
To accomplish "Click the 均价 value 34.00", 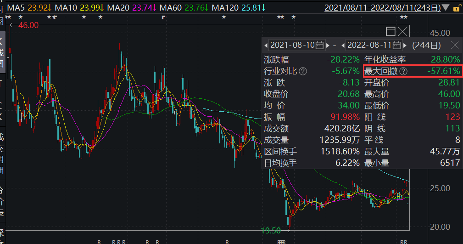I will tap(349, 106).
